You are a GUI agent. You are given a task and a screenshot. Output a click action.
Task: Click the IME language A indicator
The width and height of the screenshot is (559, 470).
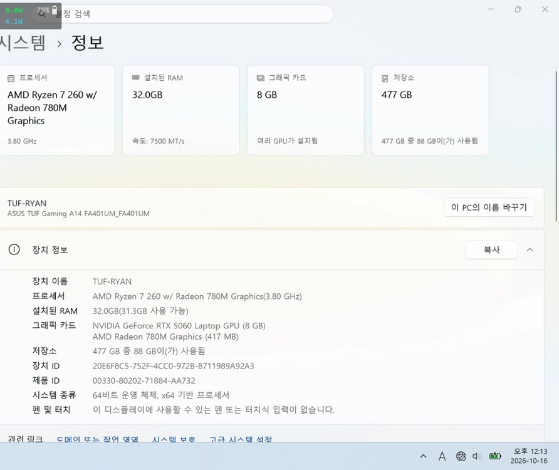click(442, 456)
